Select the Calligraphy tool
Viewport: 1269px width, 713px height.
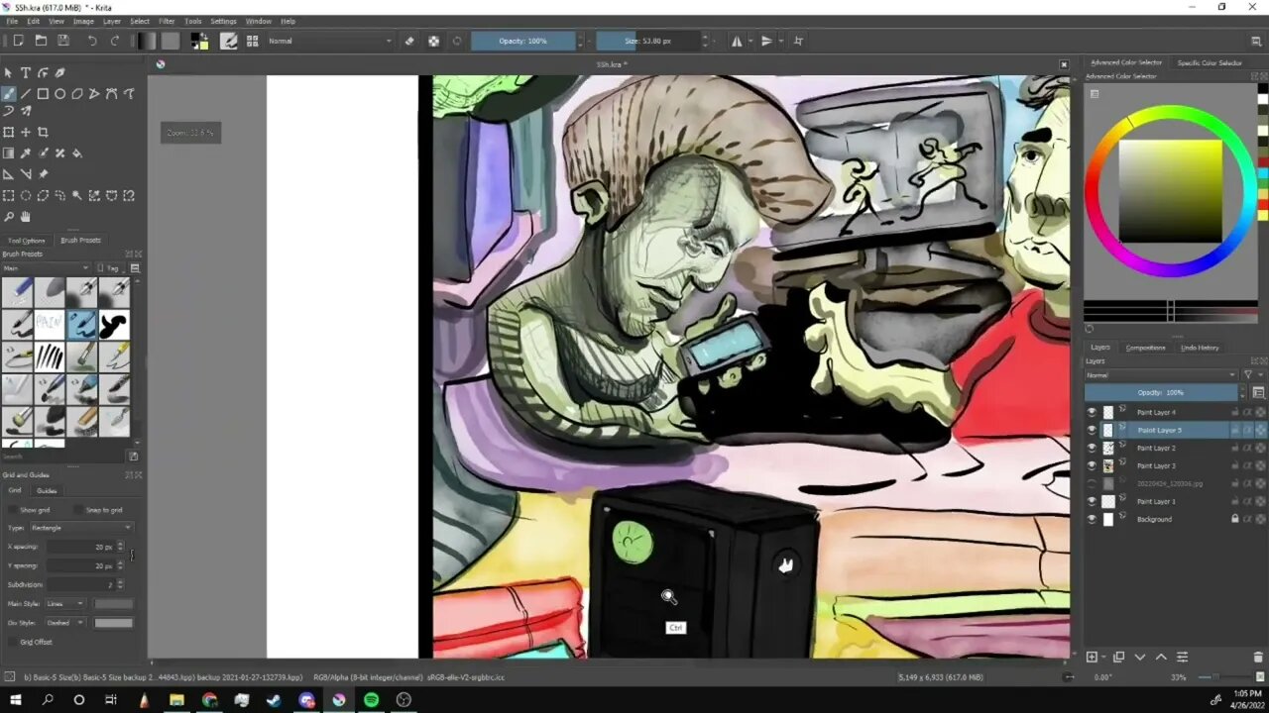coord(59,72)
